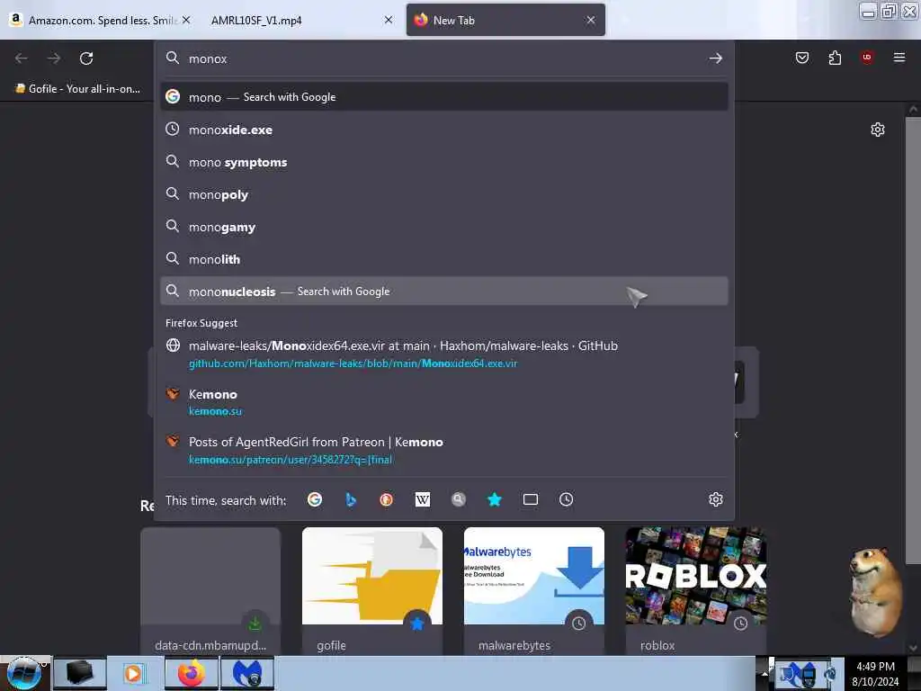This screenshot has height=691, width=921.
Task: Choose the monolith suggestion
Action: [x=444, y=258]
